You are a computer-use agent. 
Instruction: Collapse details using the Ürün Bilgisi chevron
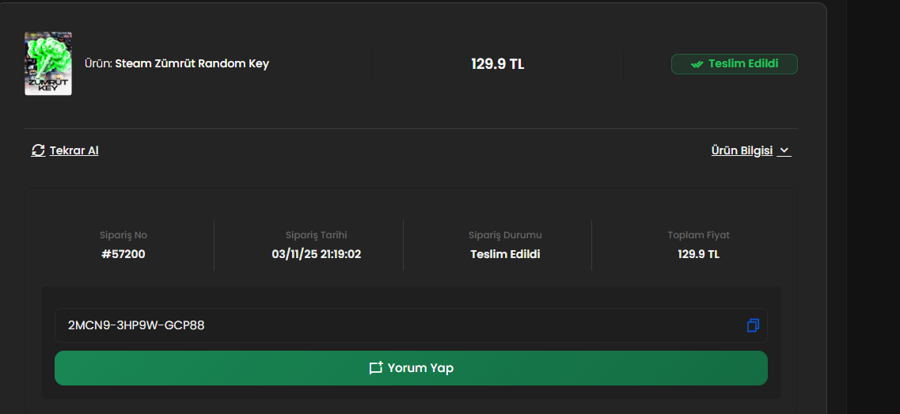pos(784,151)
